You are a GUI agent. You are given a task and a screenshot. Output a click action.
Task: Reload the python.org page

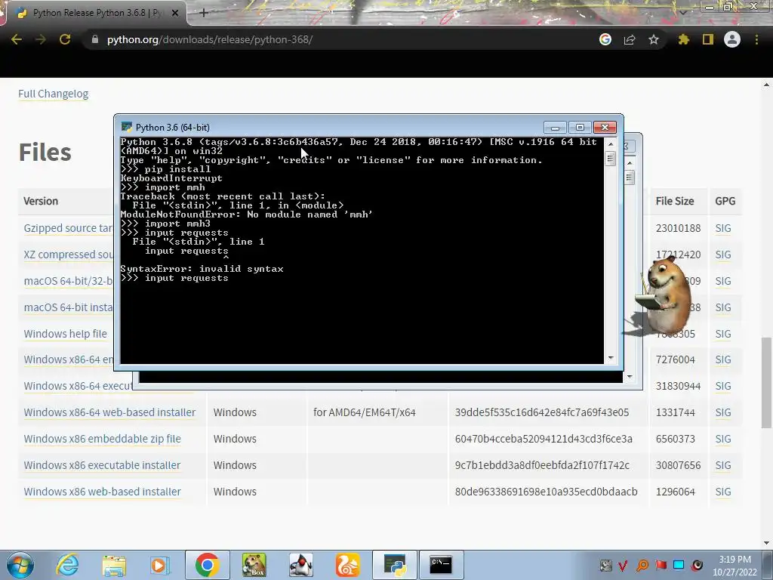[x=65, y=39]
